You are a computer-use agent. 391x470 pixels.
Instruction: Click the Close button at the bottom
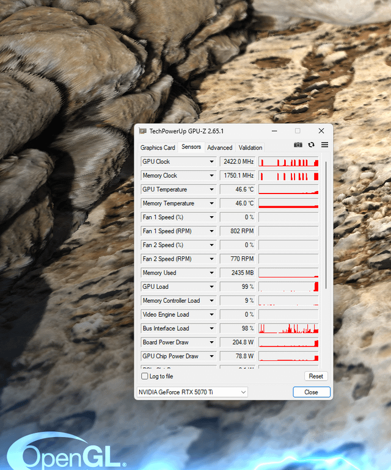311,392
